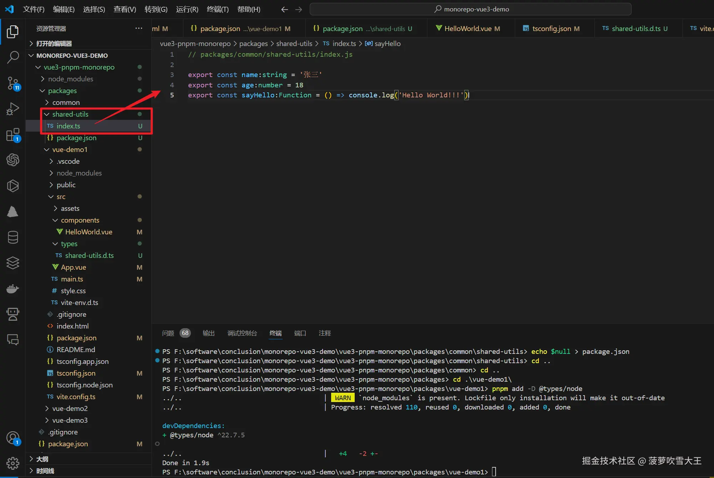Viewport: 714px width, 478px height.
Task: Open Source Control view with 11 changes
Action: (x=13, y=83)
